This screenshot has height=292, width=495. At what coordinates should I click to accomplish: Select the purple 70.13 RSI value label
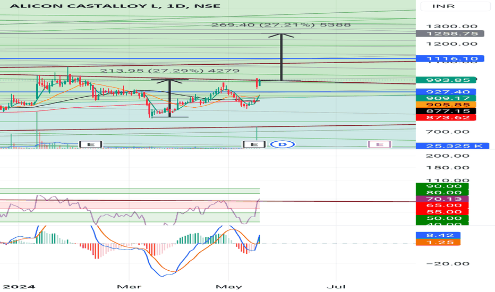442,199
